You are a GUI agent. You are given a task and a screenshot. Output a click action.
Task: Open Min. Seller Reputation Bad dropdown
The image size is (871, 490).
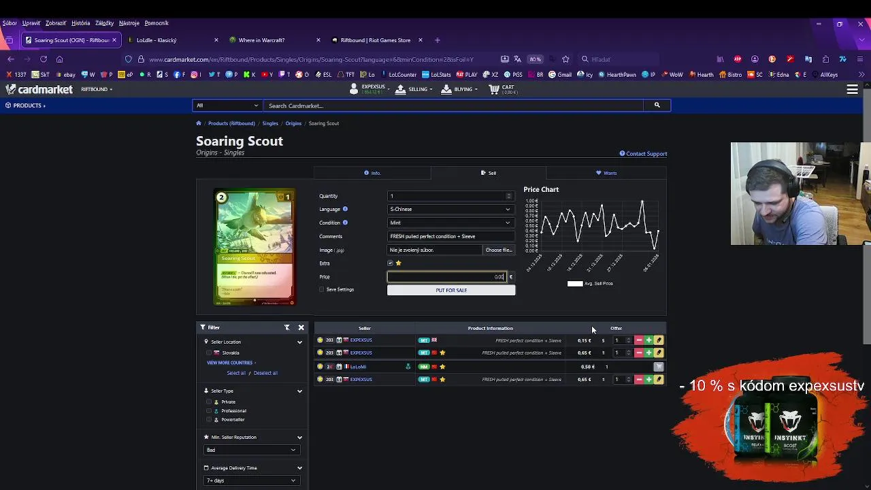coord(251,450)
